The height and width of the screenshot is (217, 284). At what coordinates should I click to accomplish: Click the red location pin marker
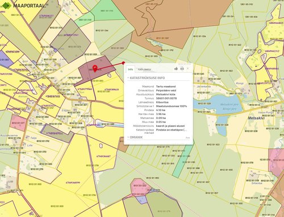[95, 68]
